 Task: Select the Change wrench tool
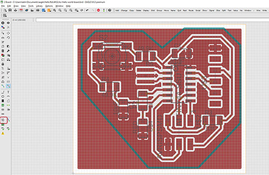pos(8,51)
